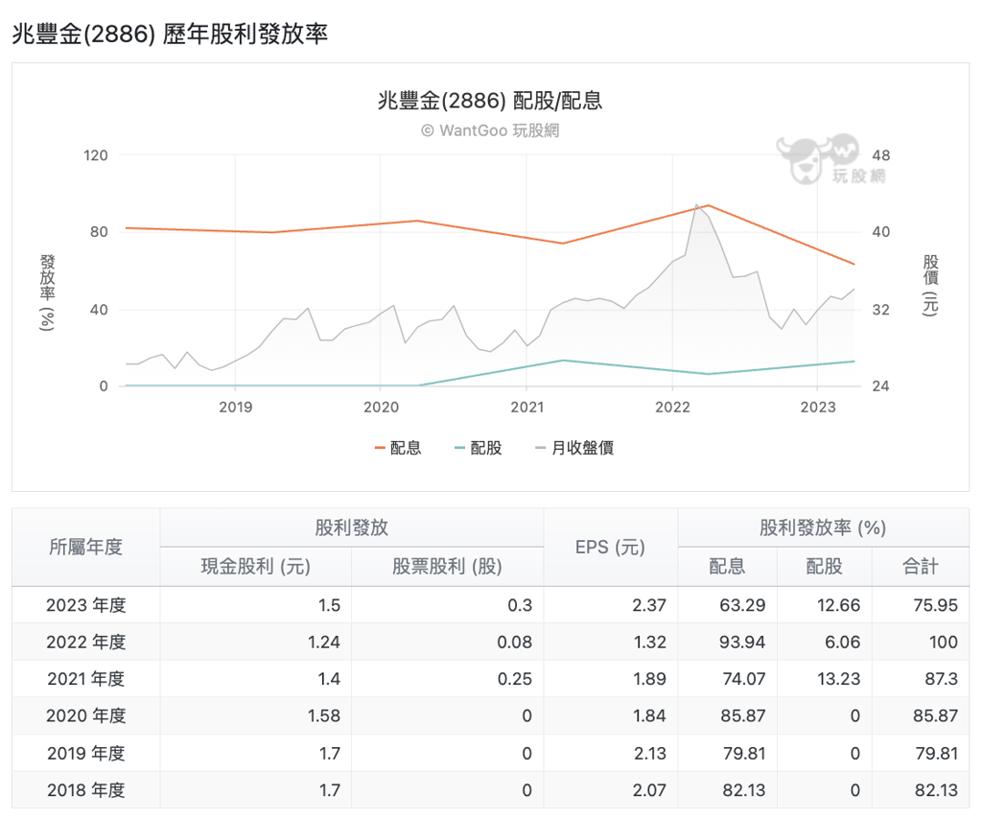The height and width of the screenshot is (819, 982).
Task: Click the chart title 兆豐金(2886) 配股/配息
Action: pyautogui.click(x=490, y=101)
